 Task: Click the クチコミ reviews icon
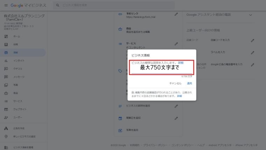click(x=6, y=69)
